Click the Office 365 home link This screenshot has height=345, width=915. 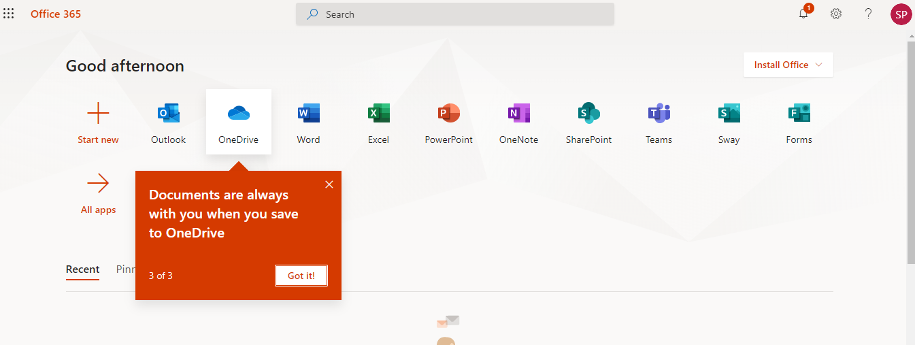[x=56, y=14]
